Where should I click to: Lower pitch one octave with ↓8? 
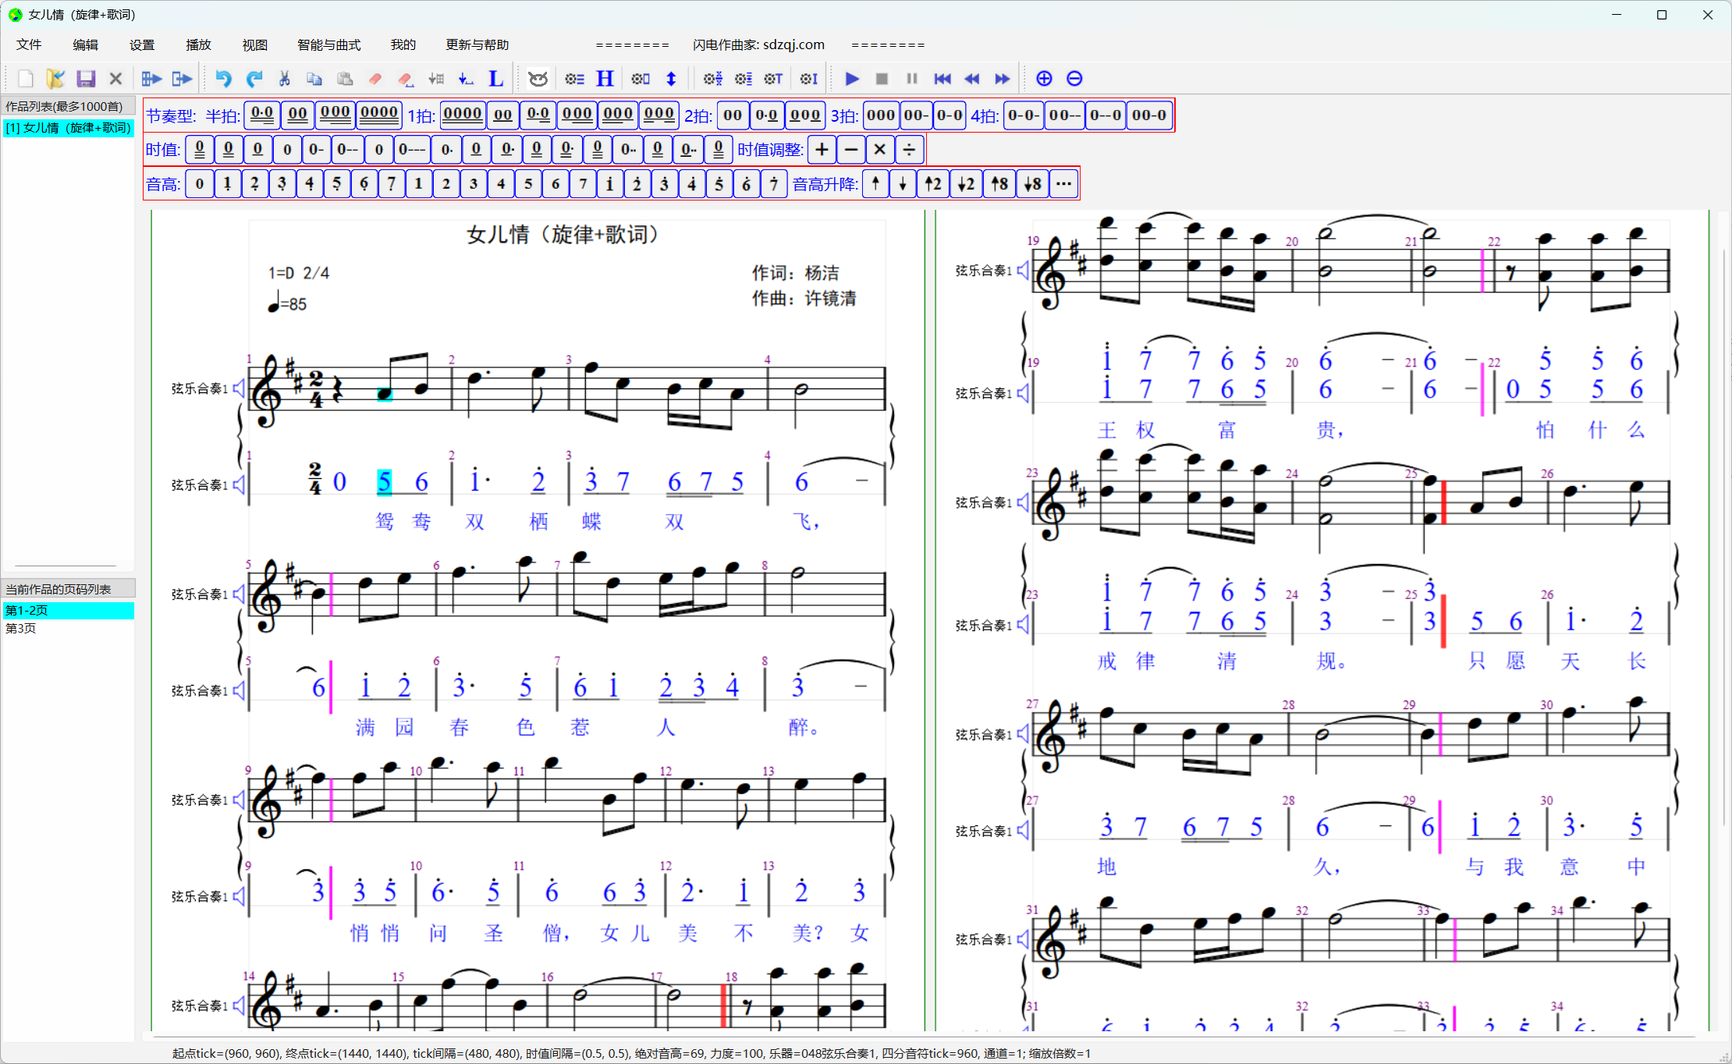coord(1032,184)
